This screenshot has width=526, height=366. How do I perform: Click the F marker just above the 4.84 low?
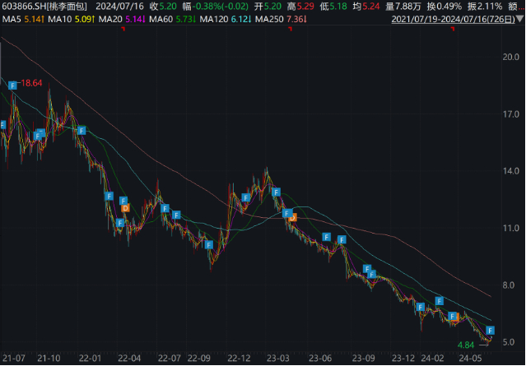click(491, 330)
